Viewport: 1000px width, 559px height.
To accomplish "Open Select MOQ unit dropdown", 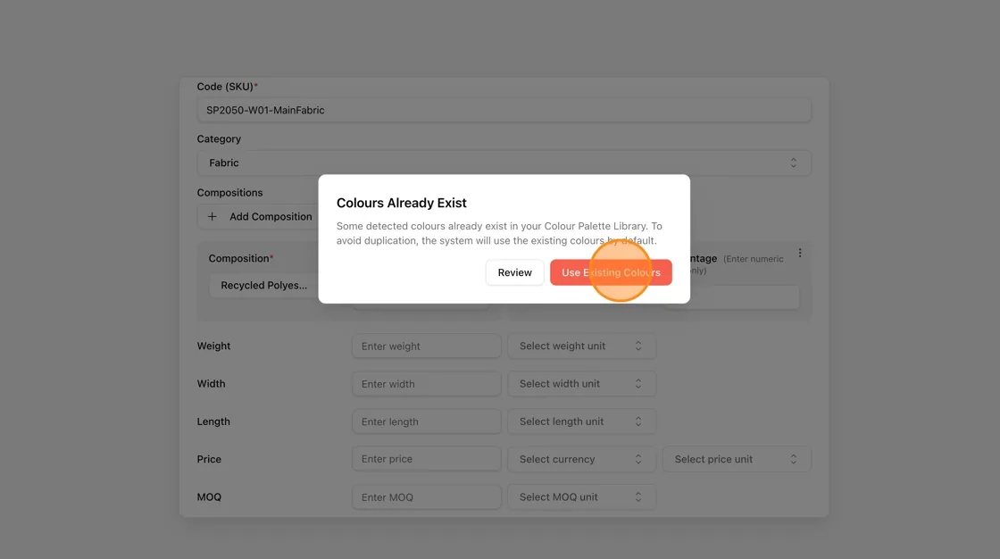I will (x=581, y=496).
